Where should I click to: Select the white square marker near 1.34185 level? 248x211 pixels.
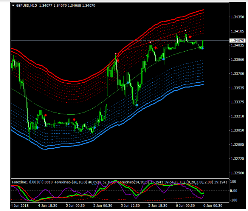[x=186, y=30]
